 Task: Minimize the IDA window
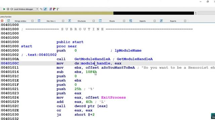coord(201,2)
